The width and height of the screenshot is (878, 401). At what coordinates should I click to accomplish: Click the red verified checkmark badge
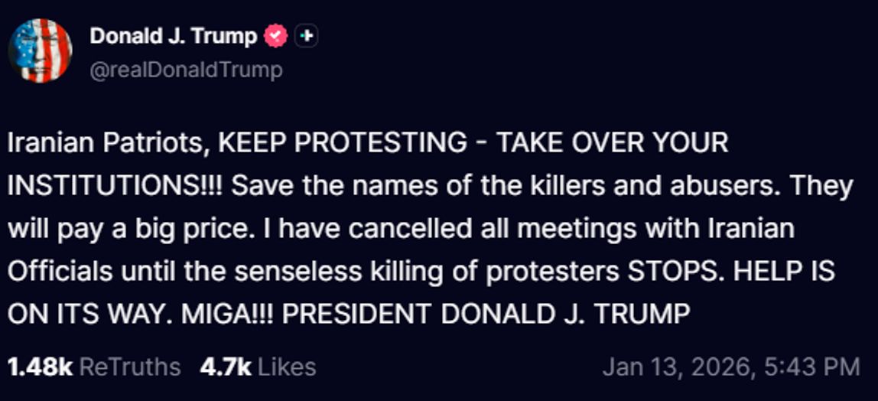pyautogui.click(x=276, y=36)
